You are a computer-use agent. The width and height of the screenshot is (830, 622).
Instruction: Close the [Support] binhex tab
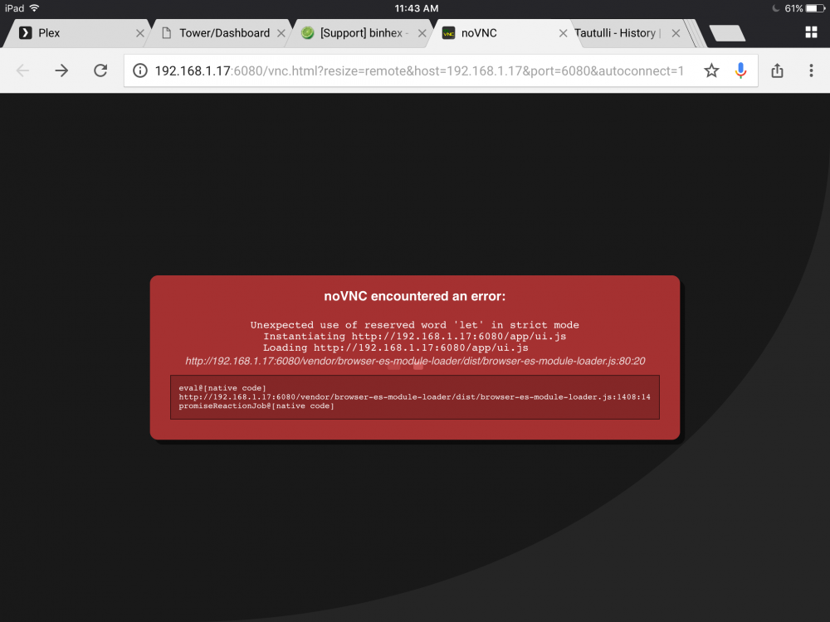click(422, 33)
